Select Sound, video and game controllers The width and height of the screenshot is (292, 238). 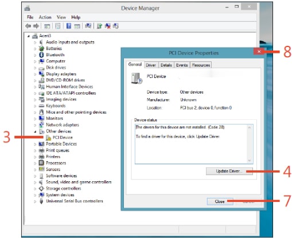tap(79, 182)
